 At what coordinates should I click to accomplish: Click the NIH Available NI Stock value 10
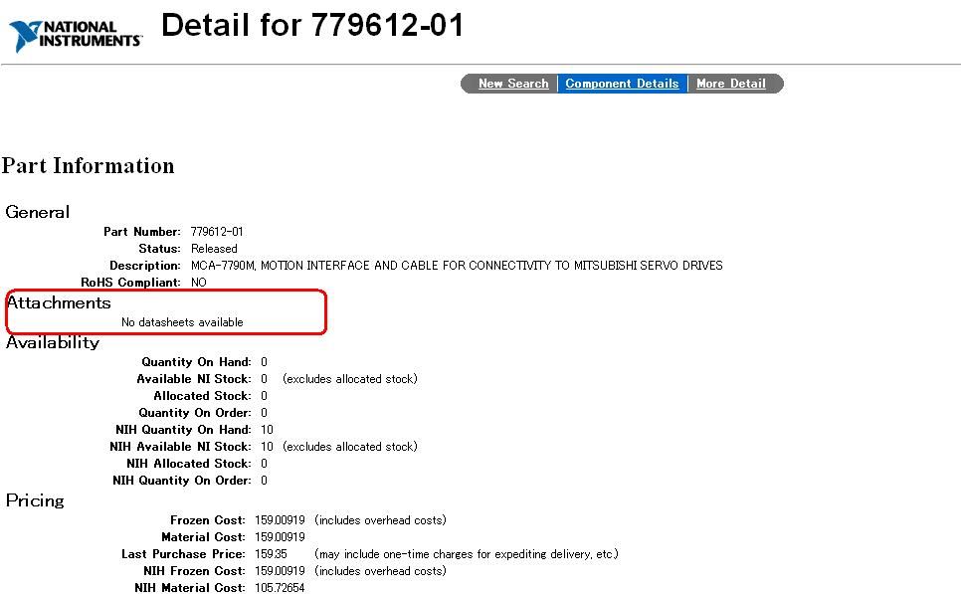pyautogui.click(x=267, y=447)
